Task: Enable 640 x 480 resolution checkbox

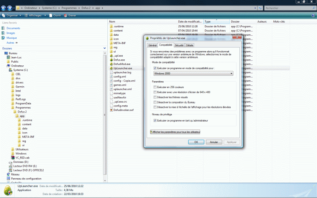Action: coord(155,92)
